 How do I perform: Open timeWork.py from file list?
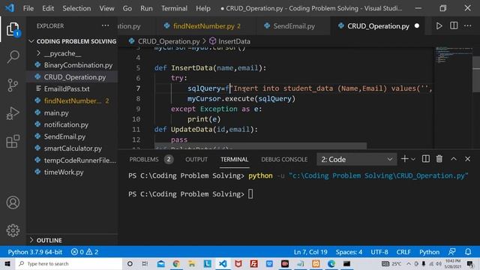pos(73,172)
